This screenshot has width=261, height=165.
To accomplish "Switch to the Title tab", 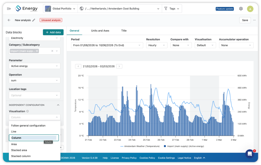I will tap(124, 31).
